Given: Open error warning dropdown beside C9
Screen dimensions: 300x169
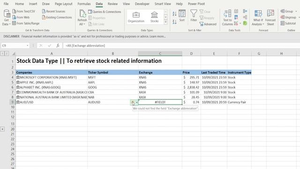Looking at the screenshot, I should pos(136,102).
